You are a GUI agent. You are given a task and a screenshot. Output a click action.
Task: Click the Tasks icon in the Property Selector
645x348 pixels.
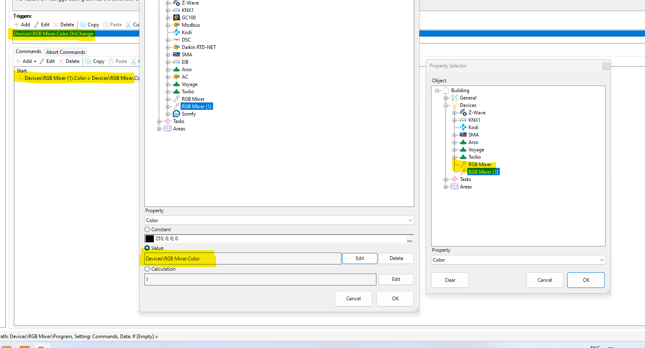(x=455, y=179)
